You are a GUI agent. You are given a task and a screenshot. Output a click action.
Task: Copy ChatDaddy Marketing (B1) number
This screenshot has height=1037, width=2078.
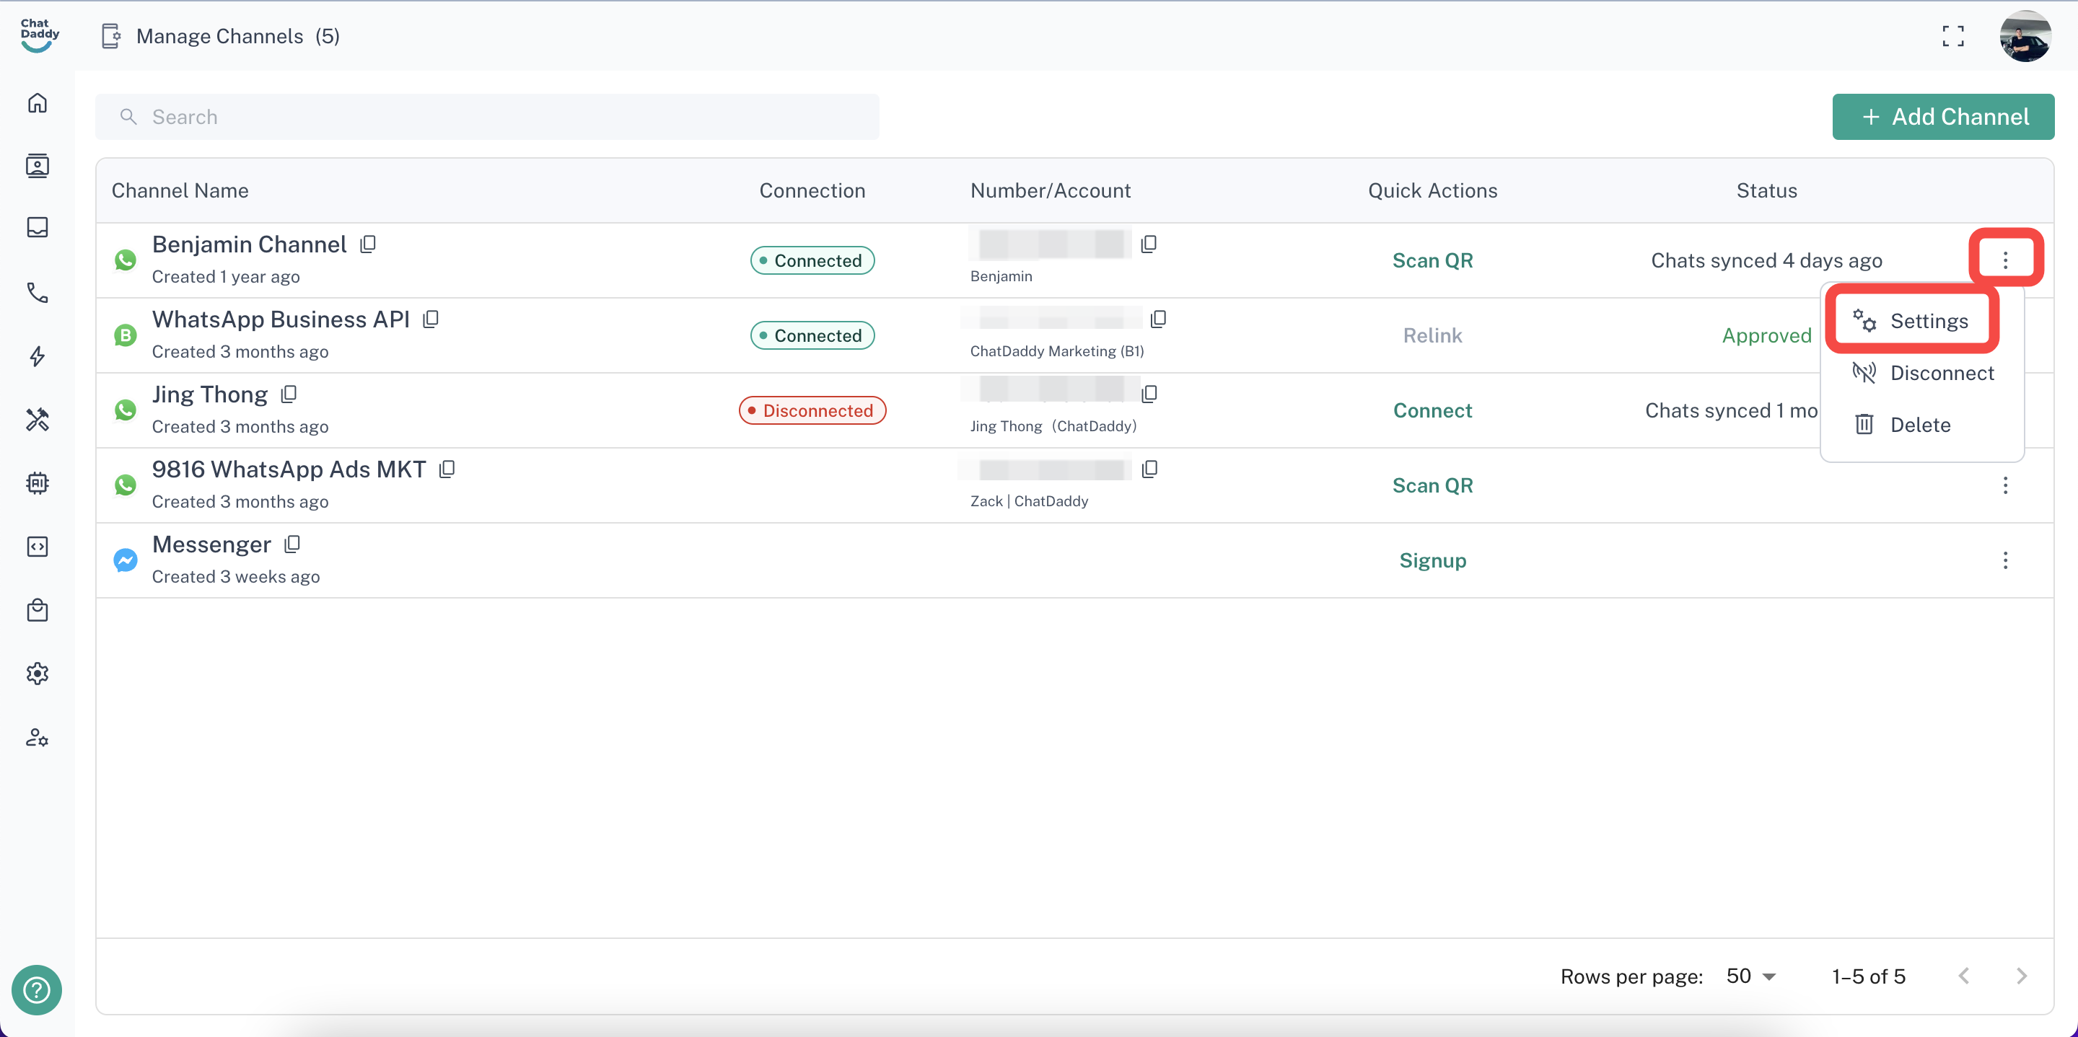point(1158,319)
